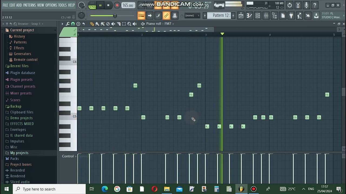
Task: Expand the Demo projects folder
Action: (x=21, y=118)
